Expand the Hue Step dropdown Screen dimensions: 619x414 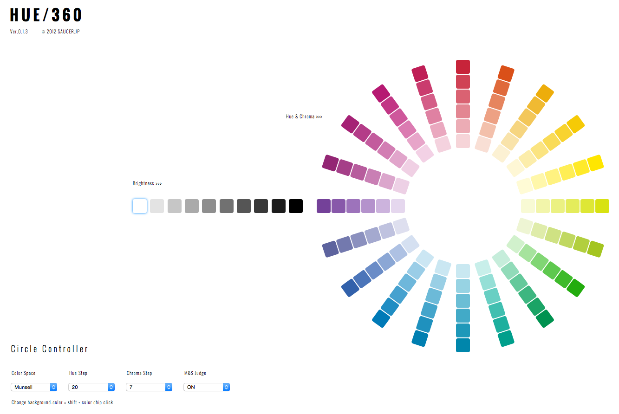(x=91, y=387)
